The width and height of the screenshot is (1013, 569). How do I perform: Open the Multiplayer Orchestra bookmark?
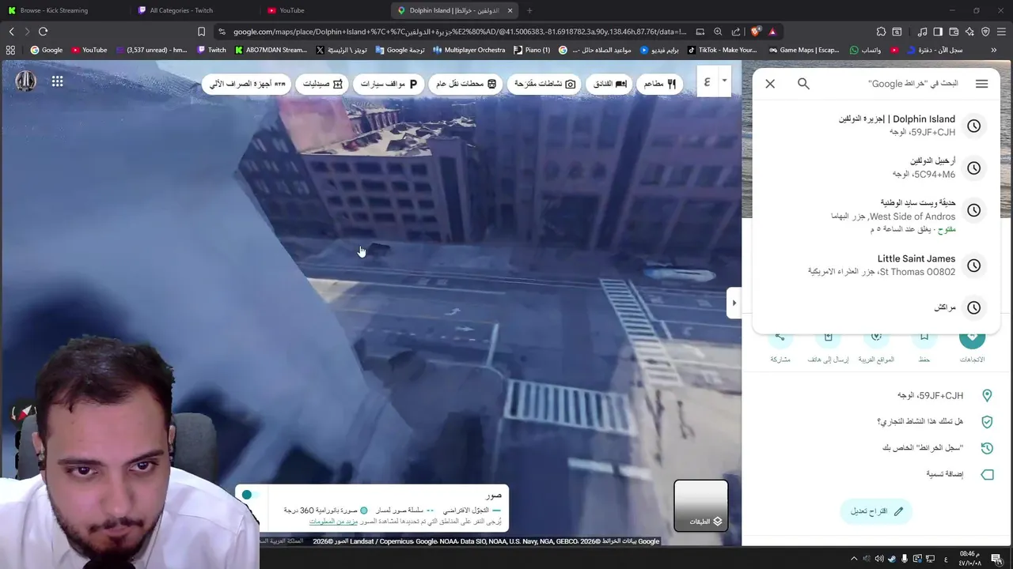pyautogui.click(x=468, y=50)
